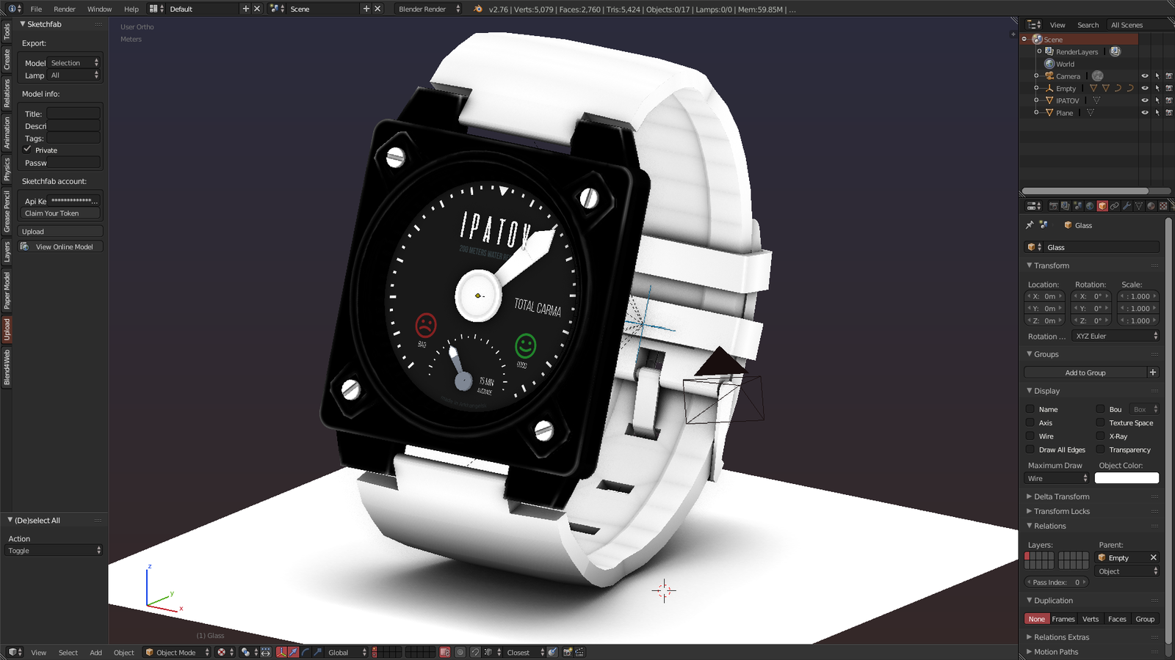The height and width of the screenshot is (660, 1175).
Task: Click View Online Model icon button
Action: tap(60, 246)
